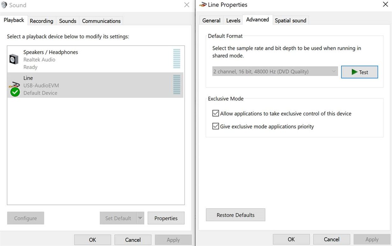Switch to the Recording tab

click(41, 21)
